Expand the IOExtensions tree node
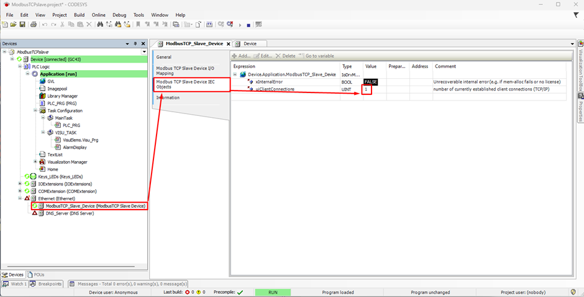The width and height of the screenshot is (584, 297). [x=20, y=184]
